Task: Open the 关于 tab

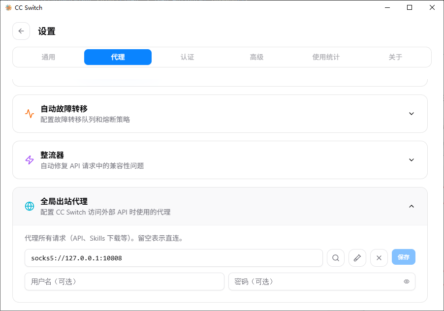Action: point(395,57)
